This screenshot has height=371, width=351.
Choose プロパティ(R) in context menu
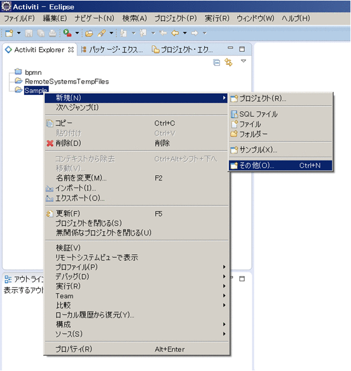(x=136, y=349)
